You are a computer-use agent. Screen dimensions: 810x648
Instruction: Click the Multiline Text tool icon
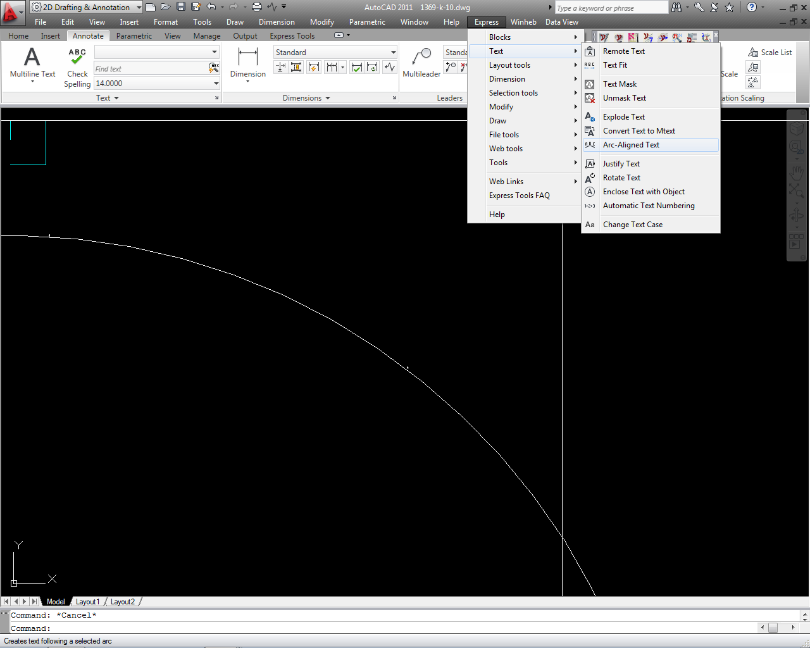(x=32, y=58)
